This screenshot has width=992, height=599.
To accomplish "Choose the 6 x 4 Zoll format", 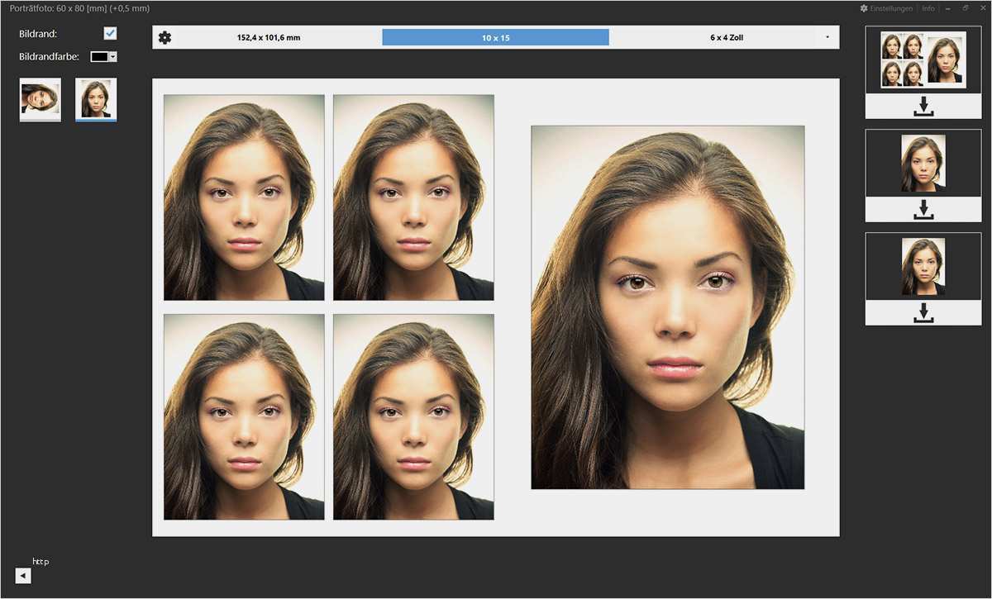I will point(726,38).
